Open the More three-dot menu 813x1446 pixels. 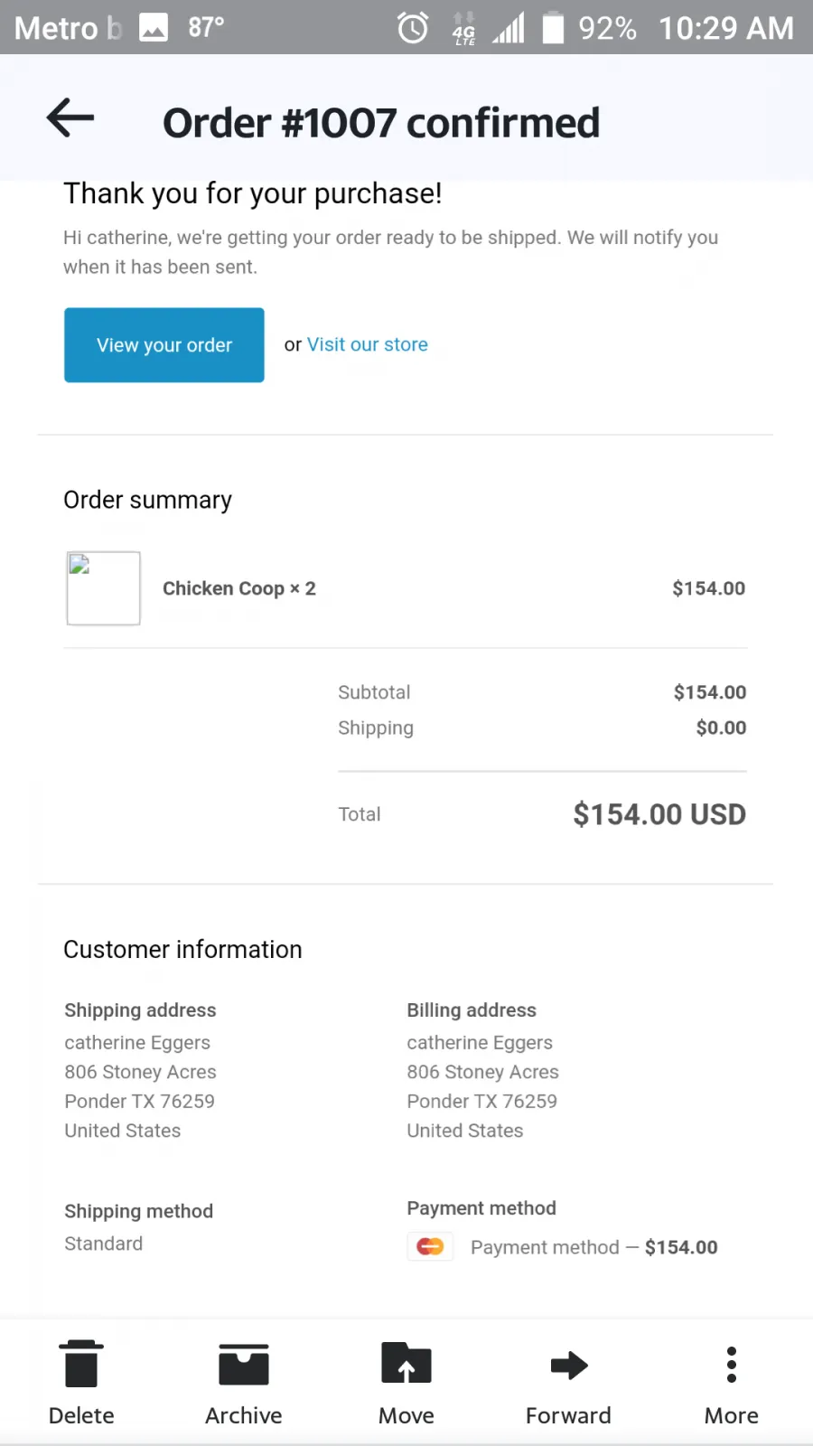(x=732, y=1365)
